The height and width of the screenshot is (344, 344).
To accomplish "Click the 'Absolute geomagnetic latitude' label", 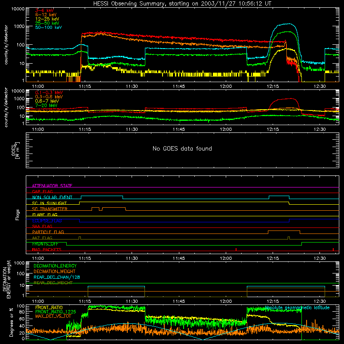I will (297, 307).
